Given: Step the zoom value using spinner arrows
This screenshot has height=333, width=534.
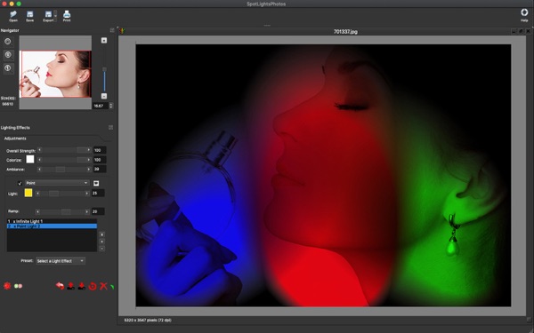Looking at the screenshot, I should [x=110, y=106].
